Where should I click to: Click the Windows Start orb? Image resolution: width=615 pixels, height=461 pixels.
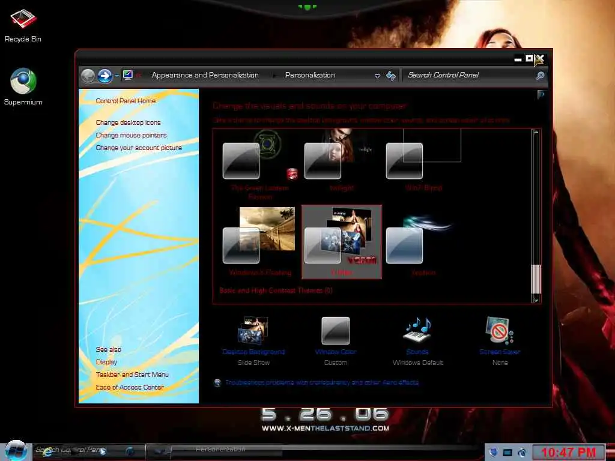16,450
